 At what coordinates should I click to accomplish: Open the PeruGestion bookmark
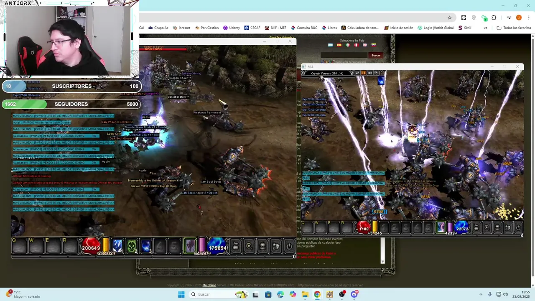pyautogui.click(x=207, y=28)
